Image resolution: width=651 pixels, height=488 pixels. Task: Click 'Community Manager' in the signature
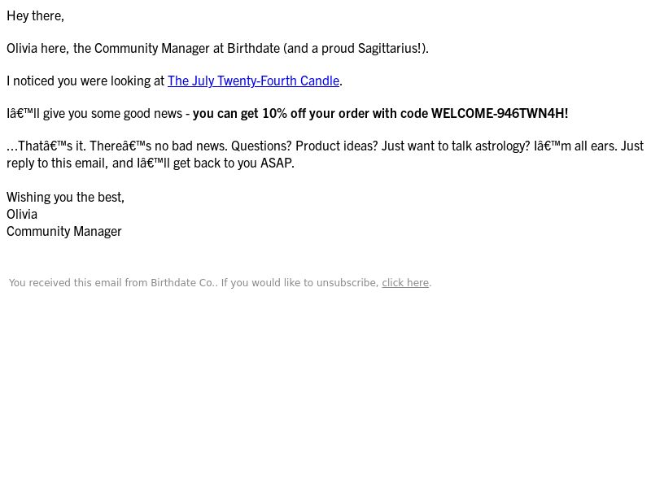click(64, 231)
